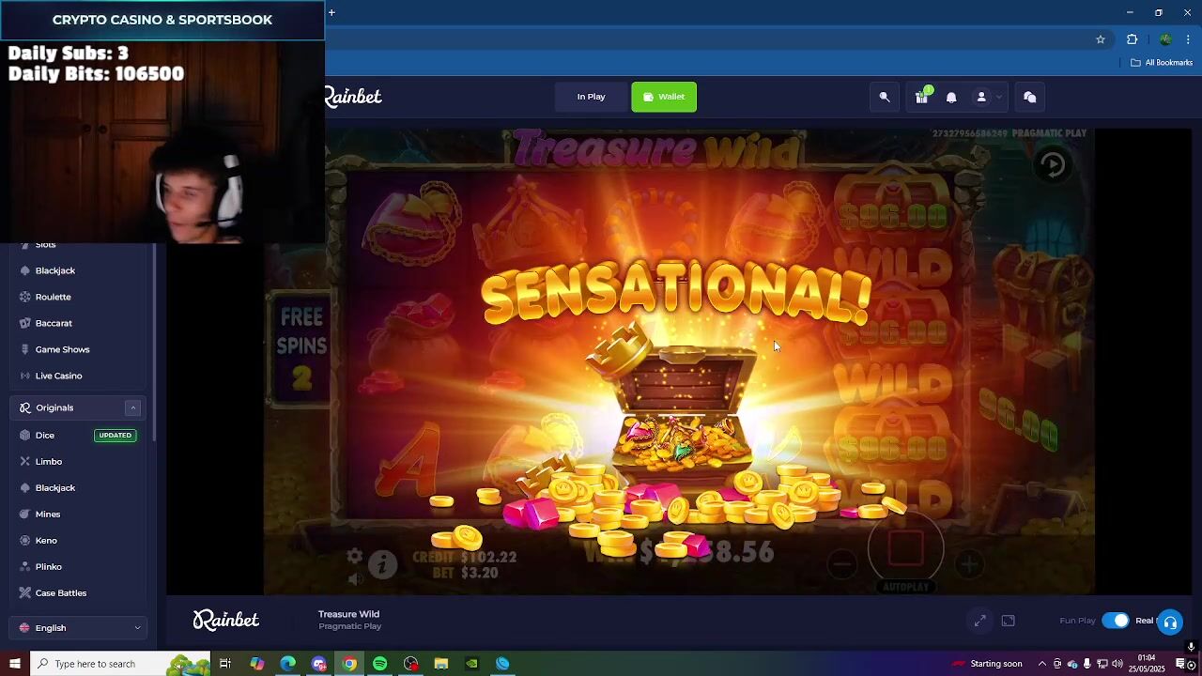Open the Originals section
Viewport: 1202px width, 676px height.
(54, 407)
